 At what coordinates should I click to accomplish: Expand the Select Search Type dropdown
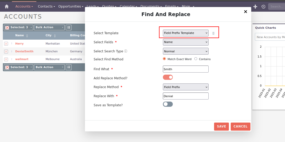[185, 51]
